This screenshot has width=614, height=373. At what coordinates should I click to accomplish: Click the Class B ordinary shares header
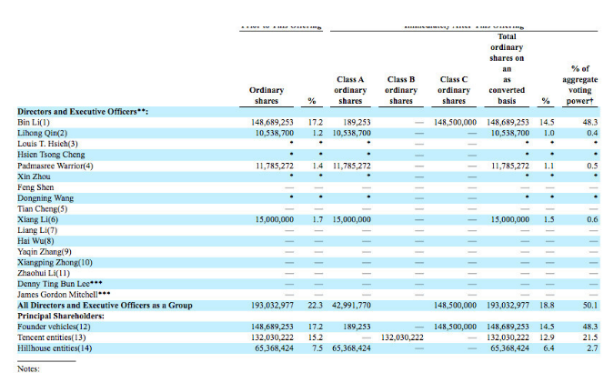pos(402,90)
